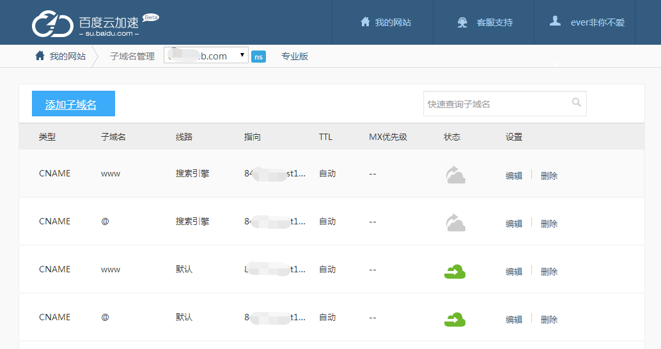Click the blue ns badge icon
The image size is (661, 349).
point(258,57)
